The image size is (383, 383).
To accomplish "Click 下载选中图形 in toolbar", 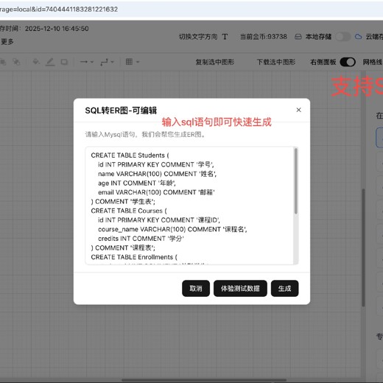I will (x=276, y=62).
